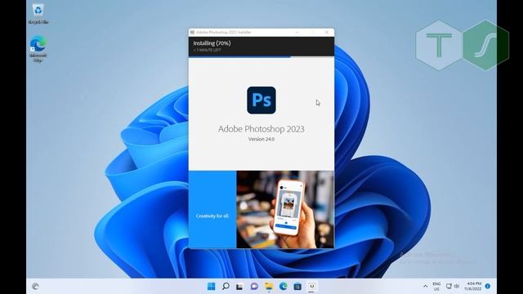Open File Explorer from taskbar
Viewport: 523px width, 294px height.
[x=269, y=287]
